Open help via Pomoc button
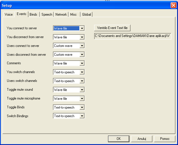Viewport: 178px width, 145px height. tap(165, 139)
